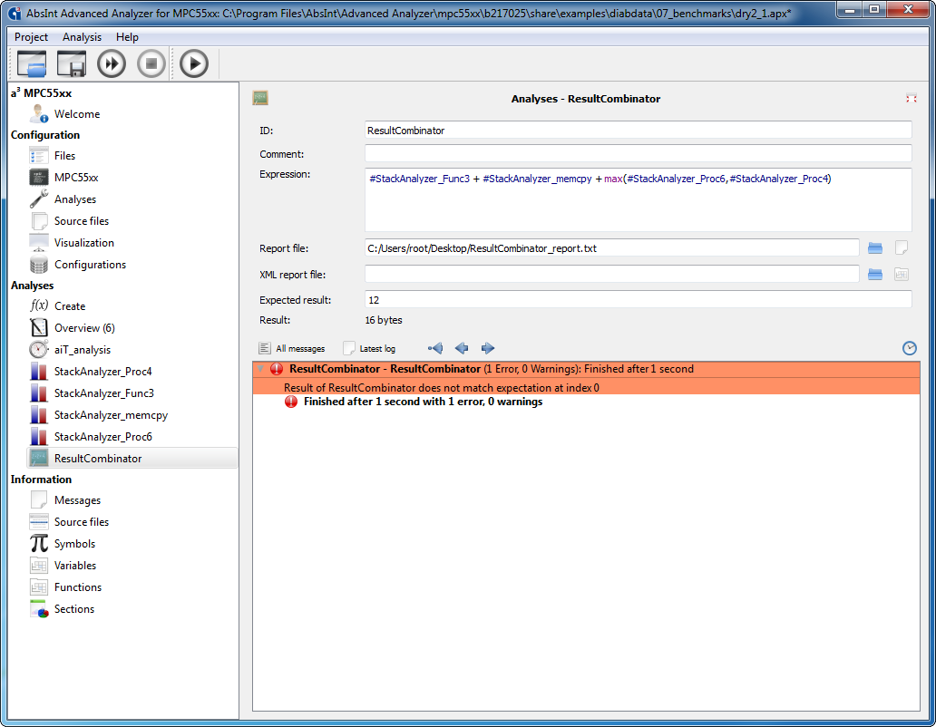The image size is (936, 727).
Task: Open the Sections view
Action: click(x=74, y=609)
